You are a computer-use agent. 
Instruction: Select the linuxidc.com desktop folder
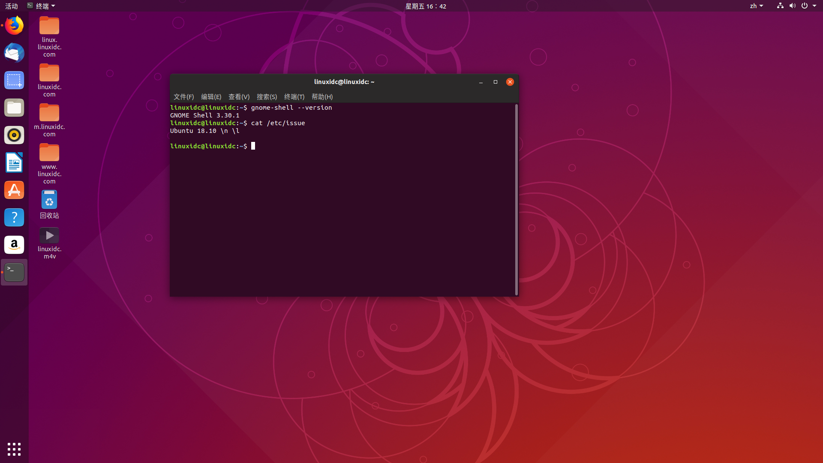49,81
